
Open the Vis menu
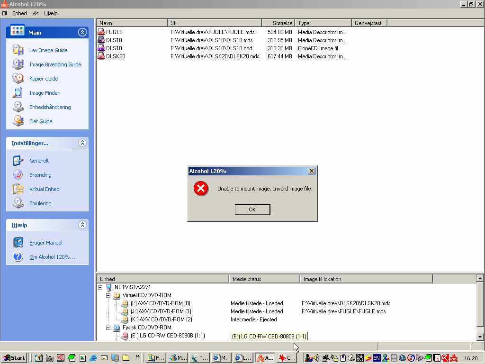[x=36, y=13]
